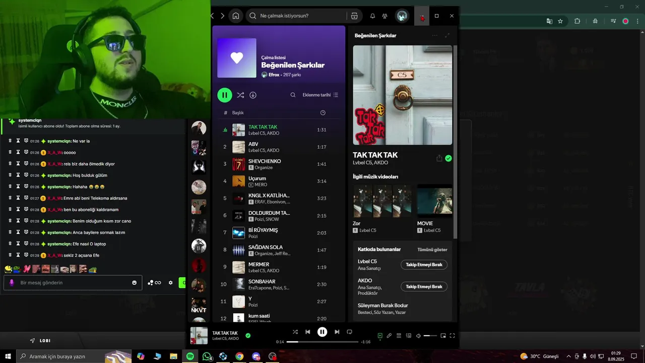645x363 pixels.
Task: Open Efrox profile link in playlist header
Action: click(x=274, y=75)
